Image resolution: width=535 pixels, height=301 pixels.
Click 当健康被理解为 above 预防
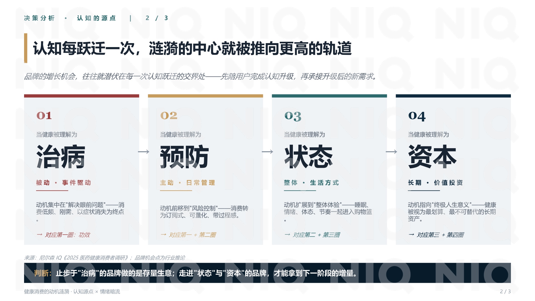(x=181, y=134)
